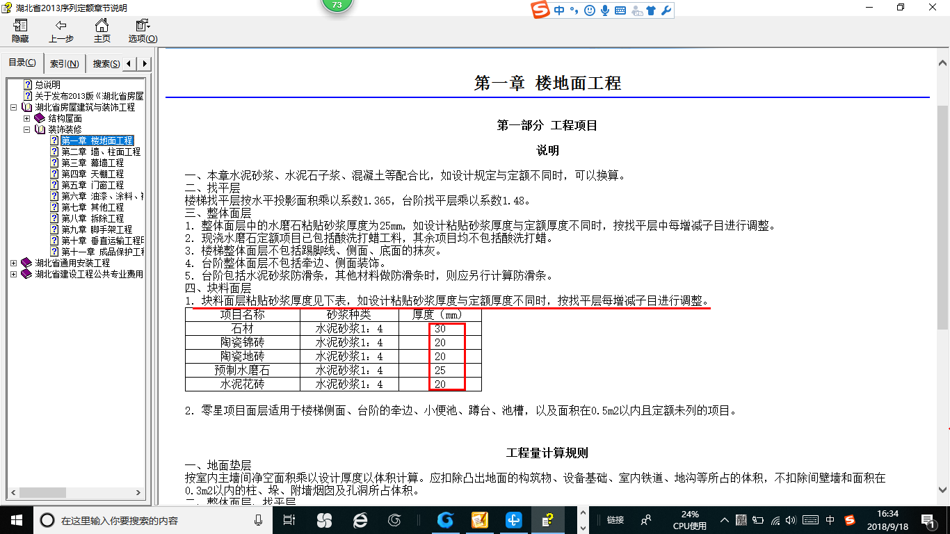Screen dimensions: 950x534
Task: Open the 选项(O) toolbar button
Action: [x=143, y=31]
